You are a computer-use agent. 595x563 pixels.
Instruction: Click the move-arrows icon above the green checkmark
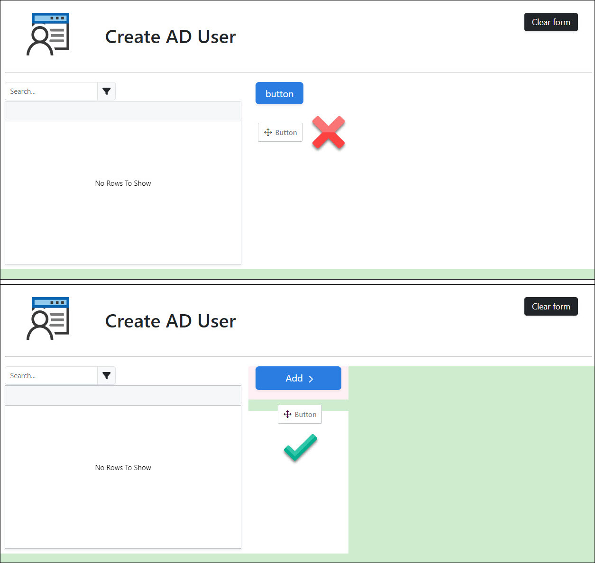(x=287, y=415)
